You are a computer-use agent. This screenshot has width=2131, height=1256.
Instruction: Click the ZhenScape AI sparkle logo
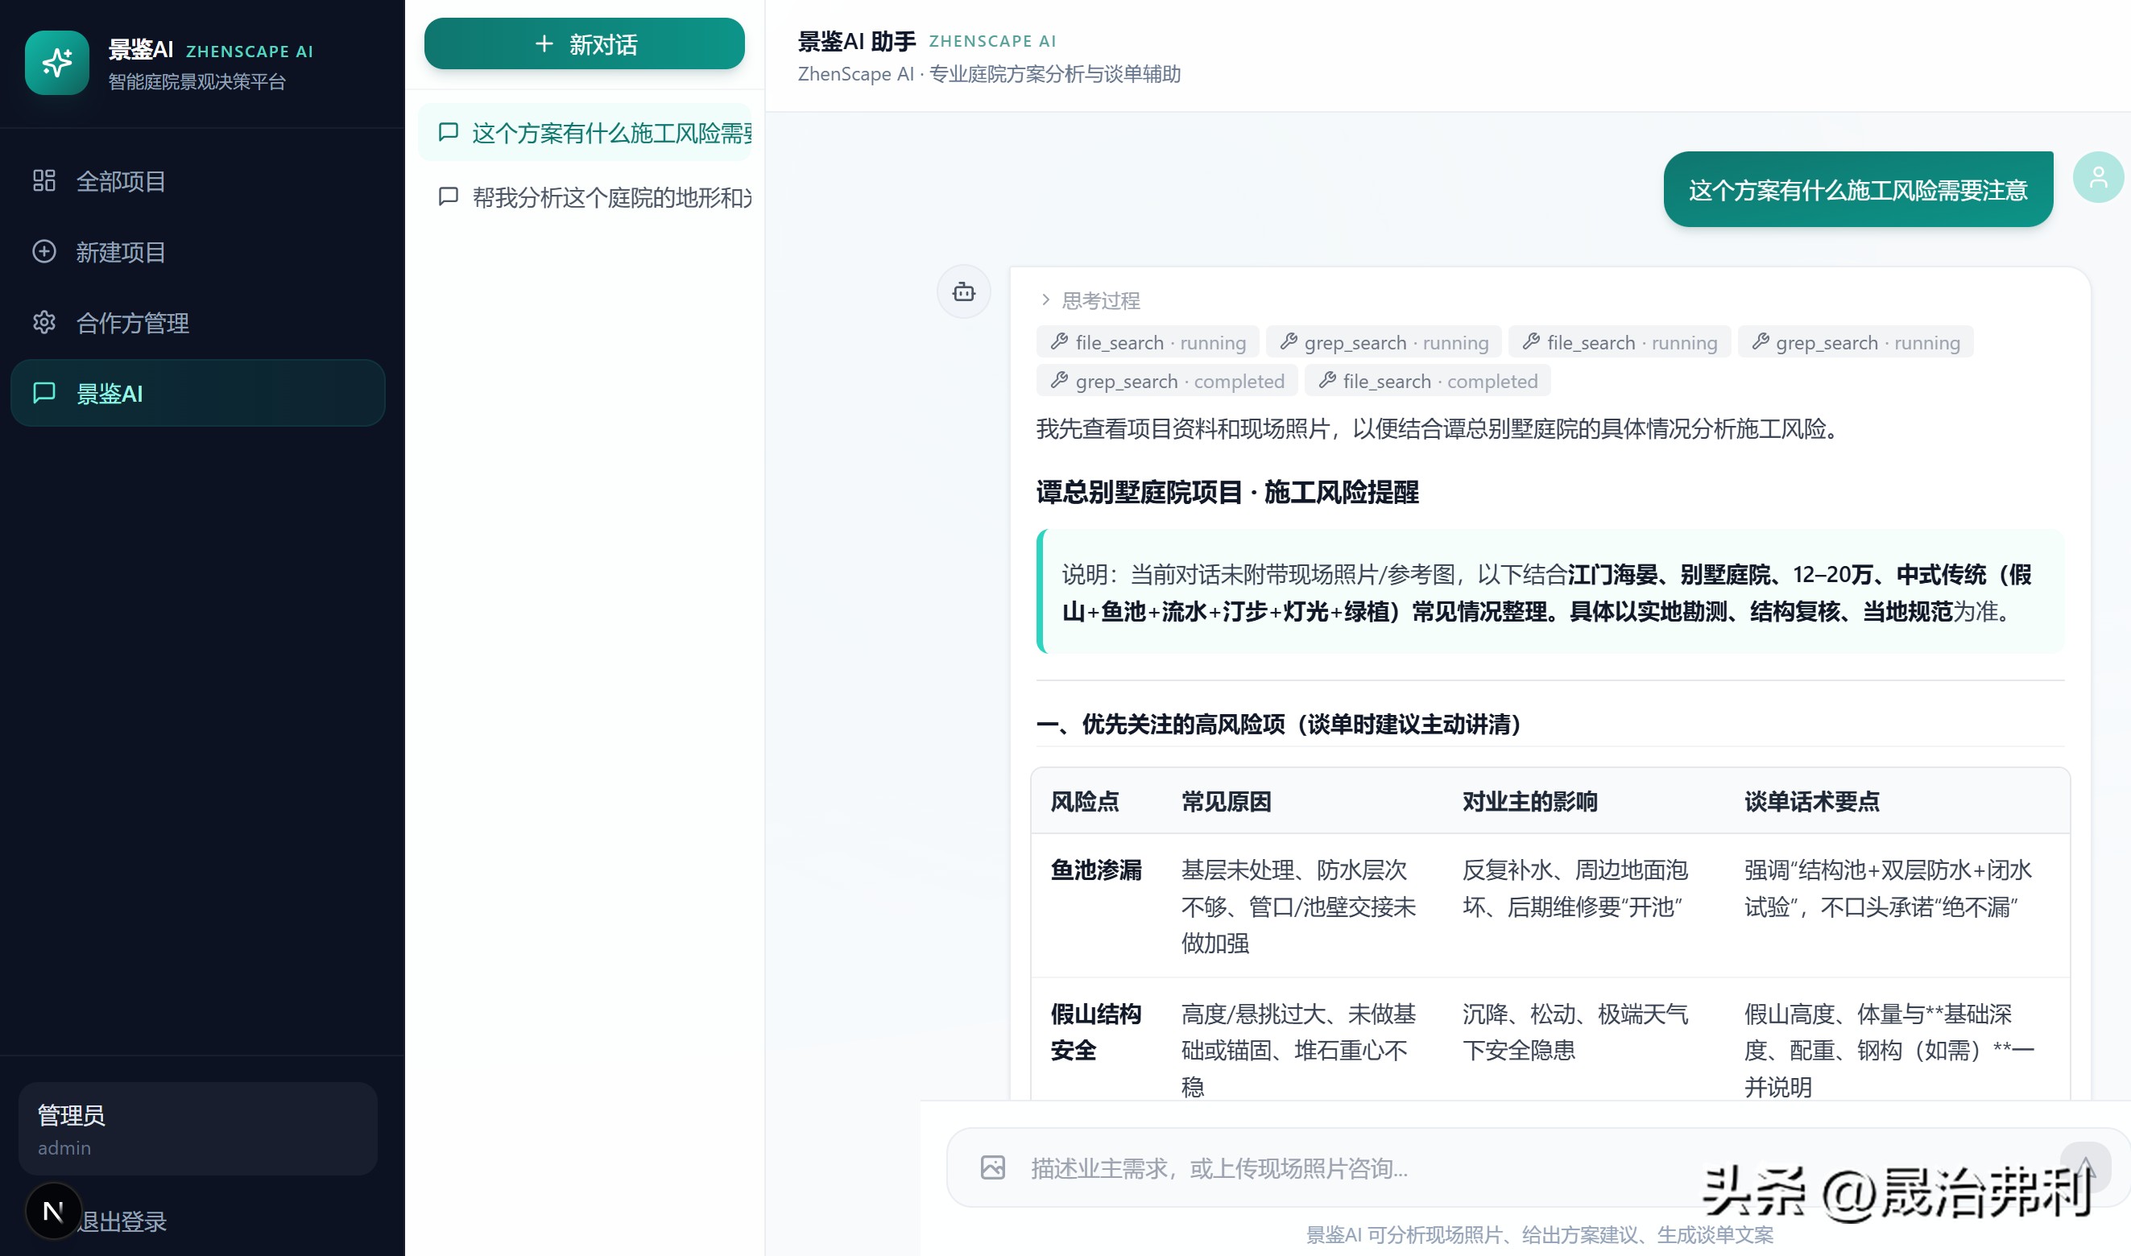point(56,63)
